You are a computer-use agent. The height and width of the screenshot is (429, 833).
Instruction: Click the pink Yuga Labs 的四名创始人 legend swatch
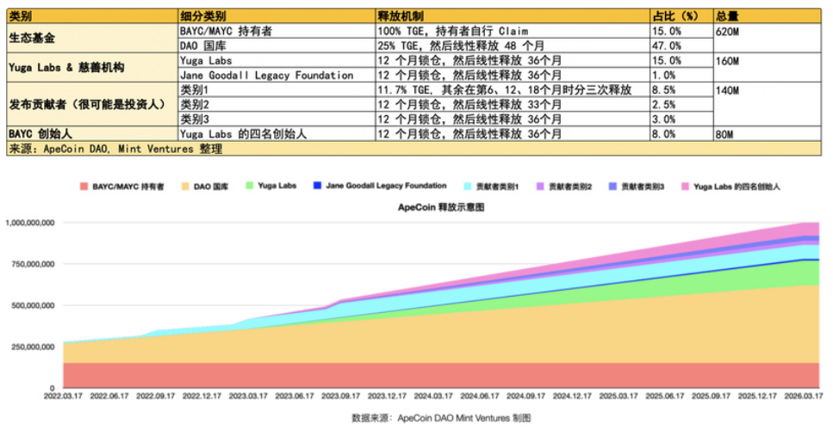(685, 187)
